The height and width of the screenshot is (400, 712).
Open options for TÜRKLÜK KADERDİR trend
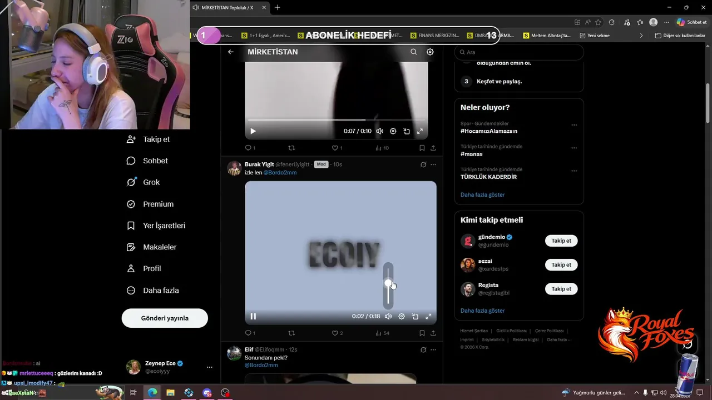click(x=574, y=171)
